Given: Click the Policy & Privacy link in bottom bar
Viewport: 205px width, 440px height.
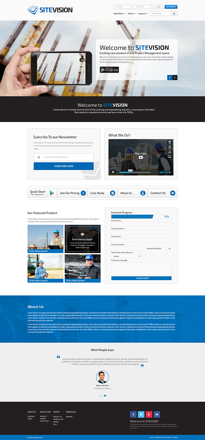Looking at the screenshot, I should pos(160,437).
